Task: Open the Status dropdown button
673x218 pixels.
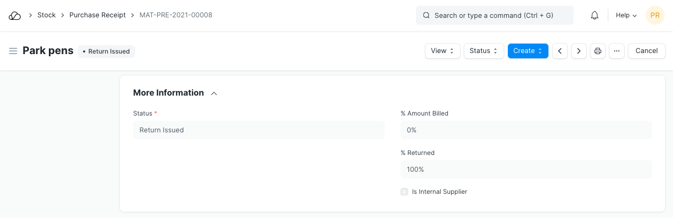Action: 484,51
